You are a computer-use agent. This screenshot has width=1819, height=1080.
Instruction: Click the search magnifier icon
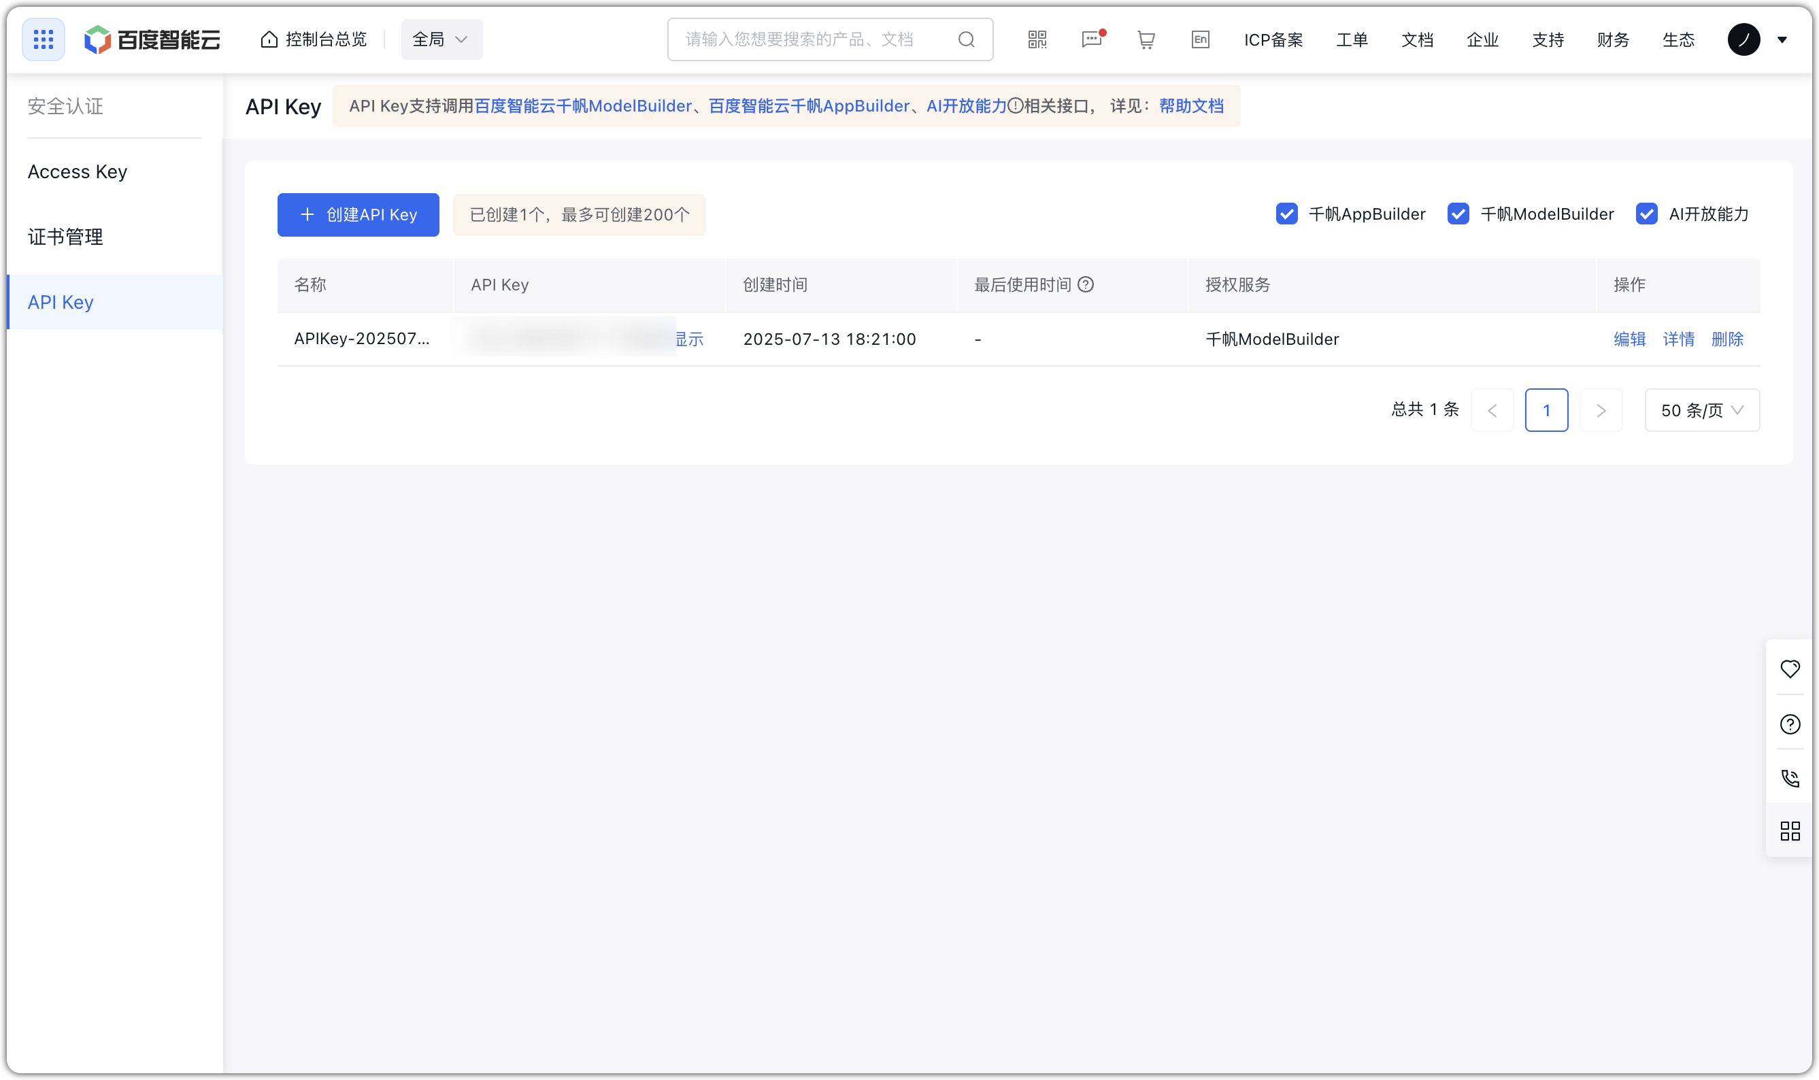tap(967, 39)
